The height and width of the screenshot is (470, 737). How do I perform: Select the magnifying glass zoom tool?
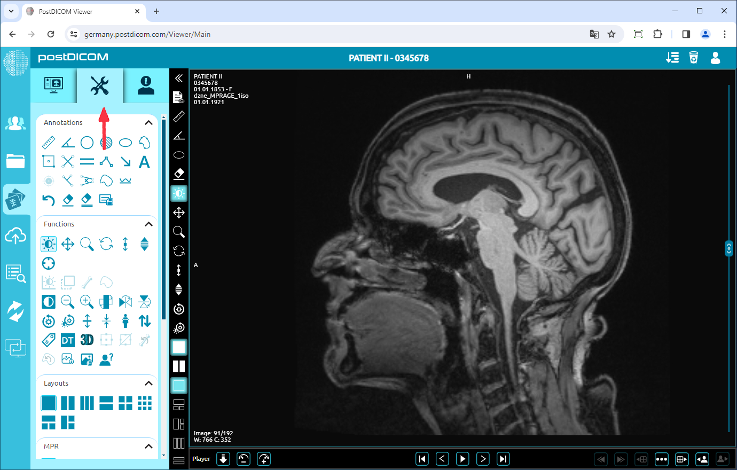coord(87,244)
